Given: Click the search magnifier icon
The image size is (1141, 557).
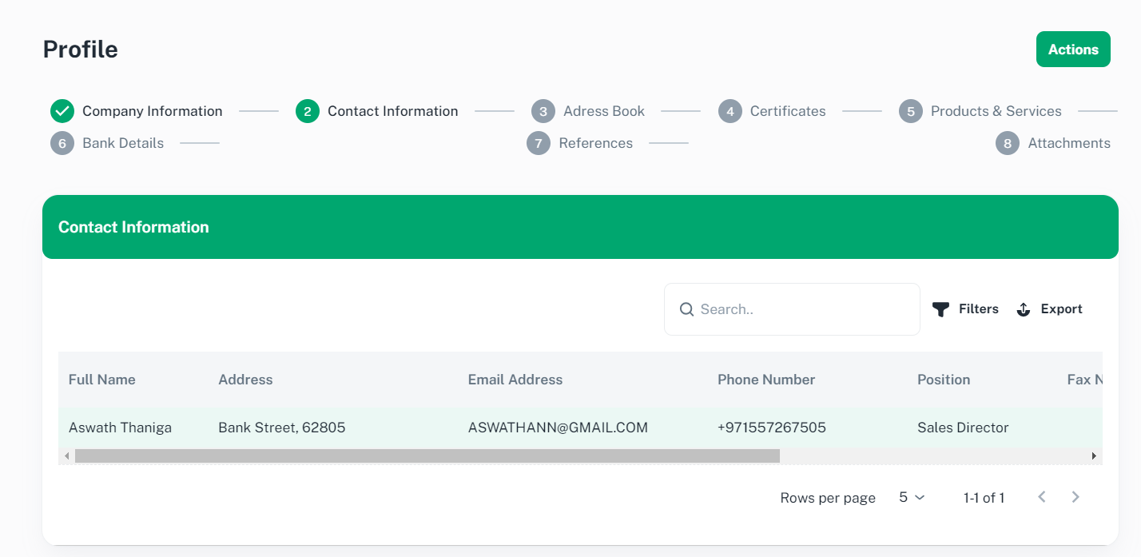Looking at the screenshot, I should tap(686, 309).
